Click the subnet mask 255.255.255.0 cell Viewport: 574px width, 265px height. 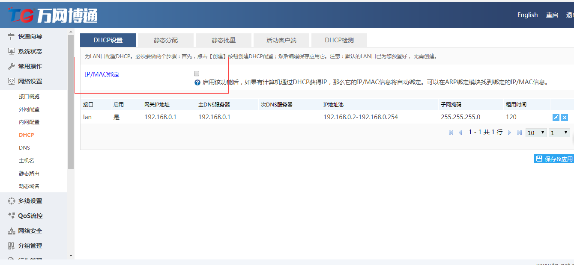[460, 117]
